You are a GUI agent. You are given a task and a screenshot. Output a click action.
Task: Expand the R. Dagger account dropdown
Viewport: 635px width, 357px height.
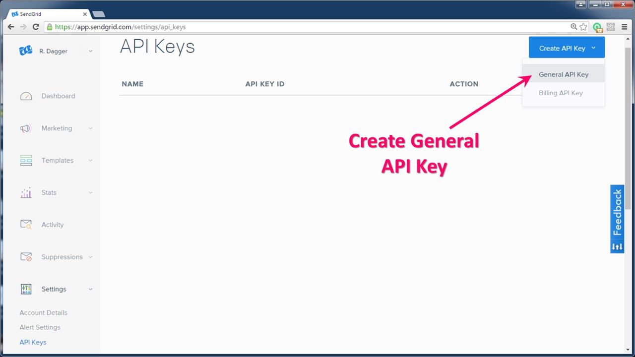[90, 51]
